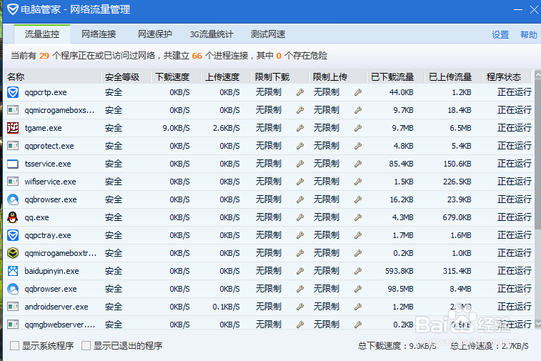Click 593.8KB downloaded for baidupinyin.exe
541x361 pixels.
[x=399, y=271]
